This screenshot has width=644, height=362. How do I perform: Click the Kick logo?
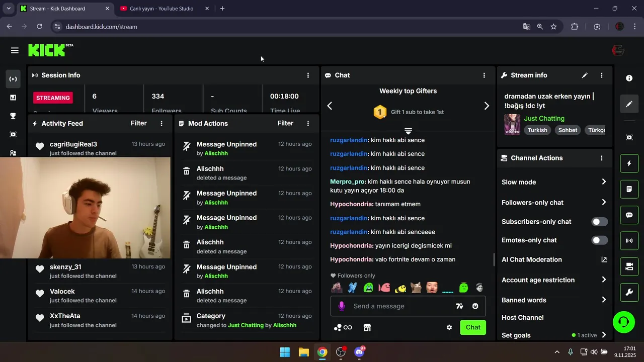point(51,50)
